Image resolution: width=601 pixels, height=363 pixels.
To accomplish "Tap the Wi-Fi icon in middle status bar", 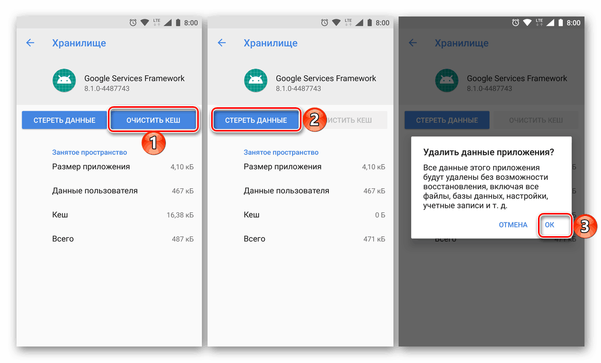I will 336,23.
